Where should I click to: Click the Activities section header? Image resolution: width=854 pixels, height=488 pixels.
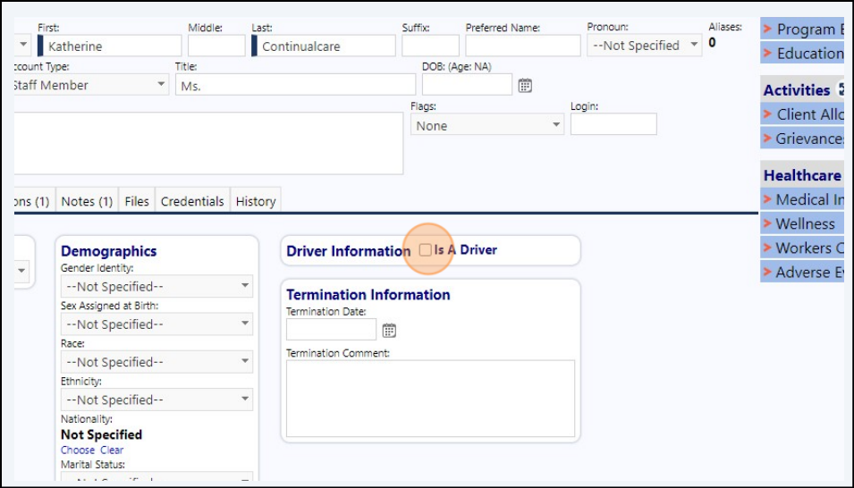[802, 90]
